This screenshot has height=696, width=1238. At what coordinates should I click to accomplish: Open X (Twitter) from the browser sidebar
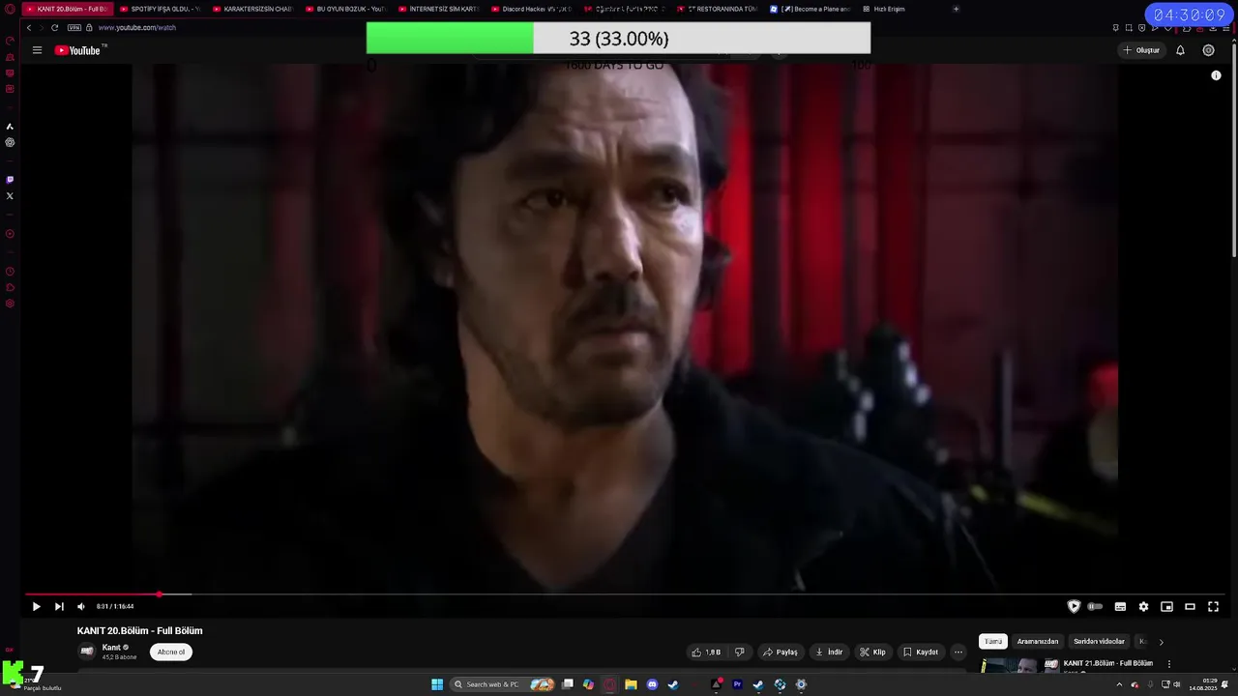(10, 196)
